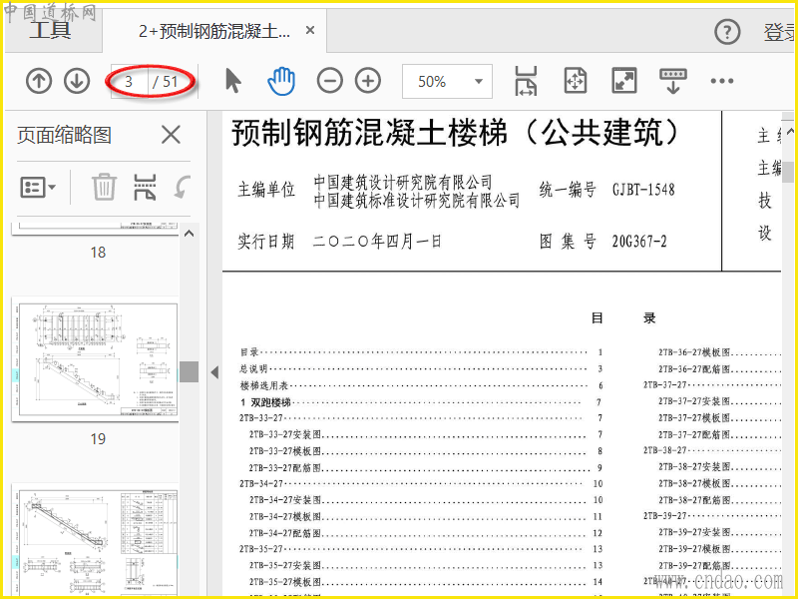
Task: Zoom in with the plus button
Action: pos(368,81)
